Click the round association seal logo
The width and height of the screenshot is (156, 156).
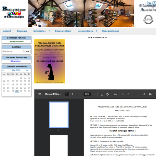[148, 19]
